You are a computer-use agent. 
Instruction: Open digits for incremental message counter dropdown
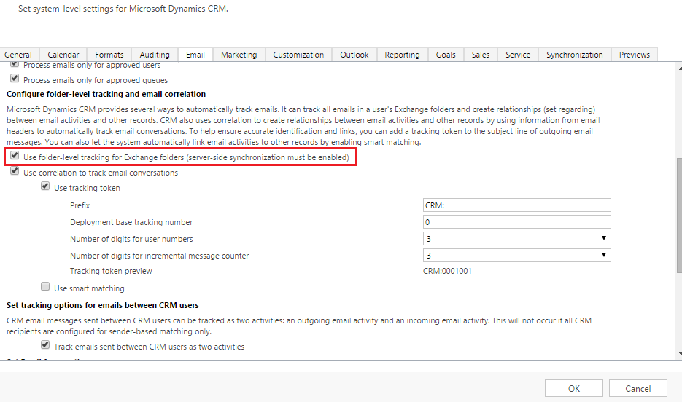click(516, 256)
